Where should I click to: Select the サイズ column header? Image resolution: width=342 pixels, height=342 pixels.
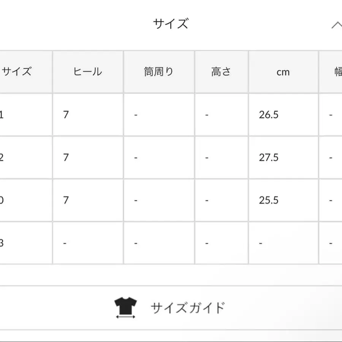[17, 71]
